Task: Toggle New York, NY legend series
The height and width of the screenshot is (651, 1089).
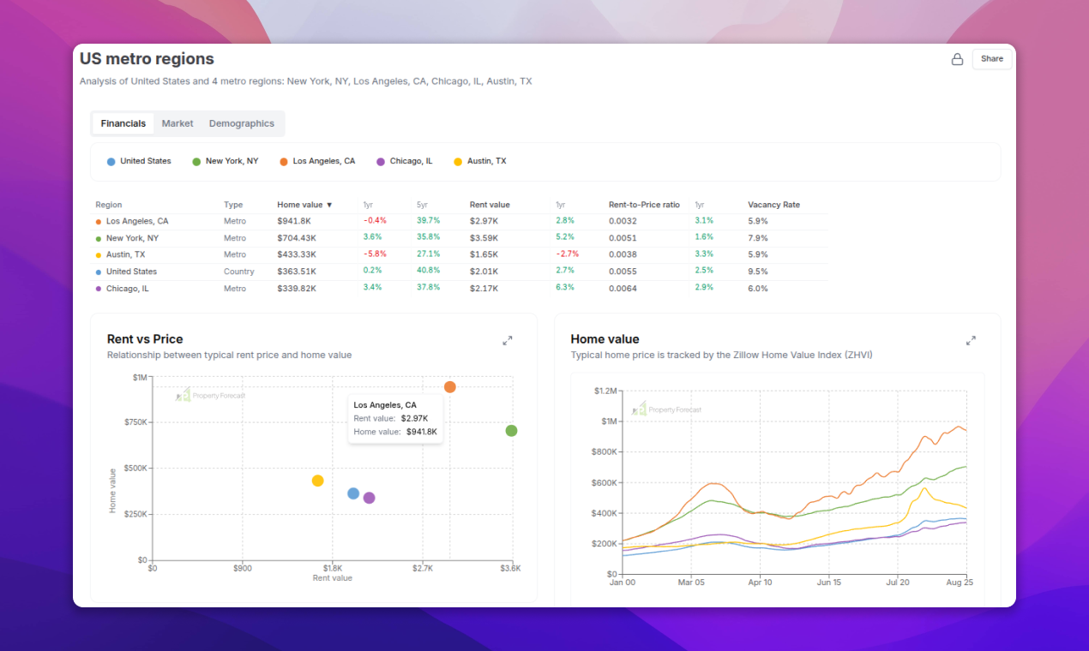Action: tap(225, 161)
